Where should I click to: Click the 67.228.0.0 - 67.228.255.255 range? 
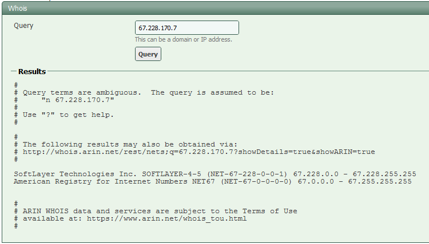(355, 173)
